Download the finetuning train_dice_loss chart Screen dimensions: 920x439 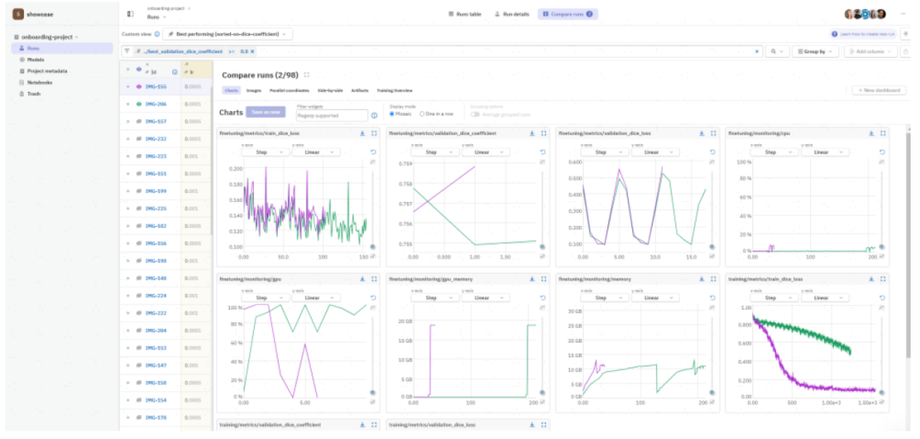[362, 133]
